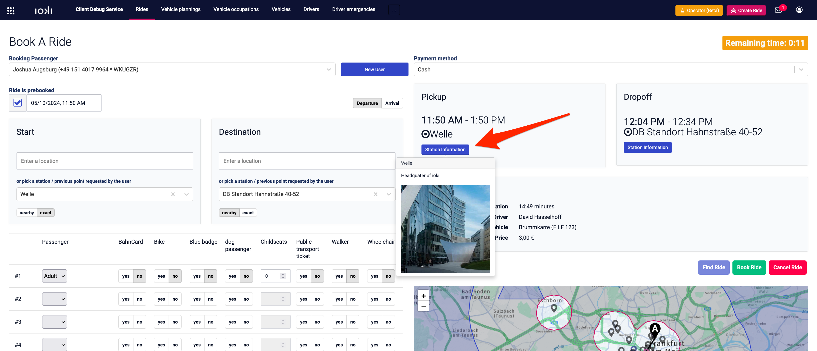
Task: Click the New User button
Action: click(x=374, y=69)
